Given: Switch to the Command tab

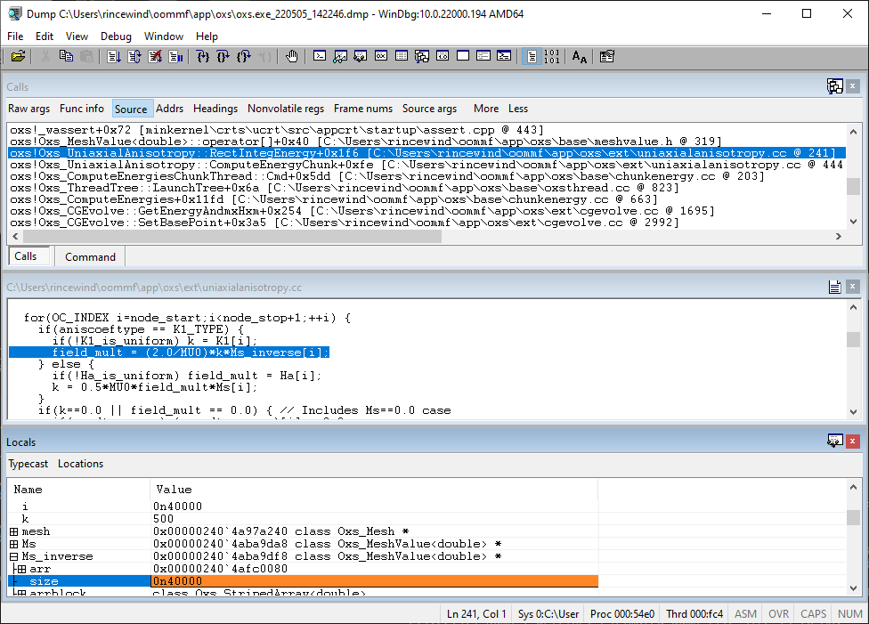Looking at the screenshot, I should click(90, 256).
